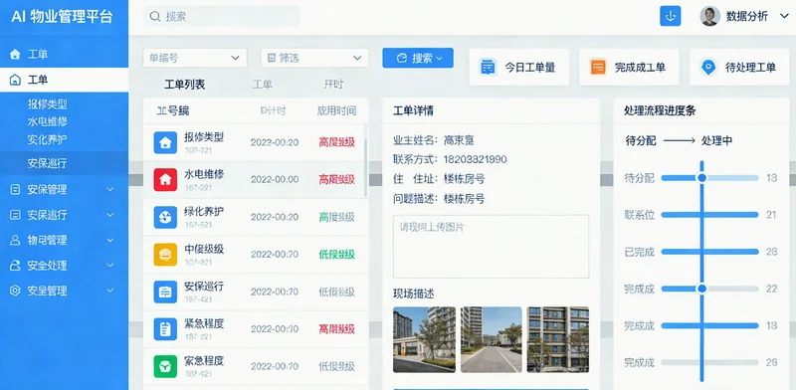Expand the 安全处理 sidebar section chevron

[x=110, y=266]
